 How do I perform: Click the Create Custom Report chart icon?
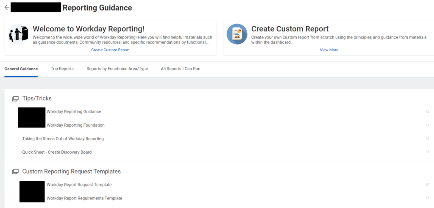point(236,34)
